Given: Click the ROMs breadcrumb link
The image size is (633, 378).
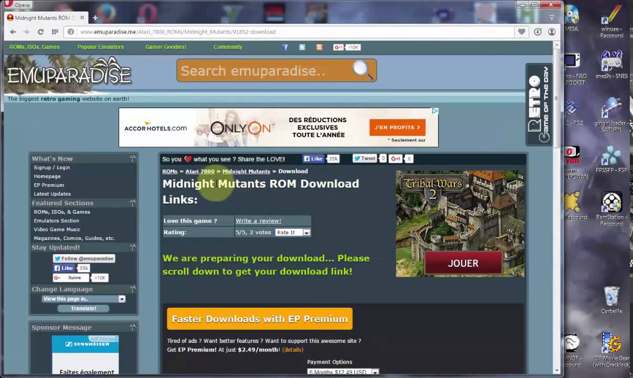Looking at the screenshot, I should (170, 171).
